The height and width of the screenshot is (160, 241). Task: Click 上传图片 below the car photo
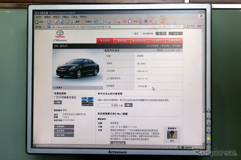[59, 88]
